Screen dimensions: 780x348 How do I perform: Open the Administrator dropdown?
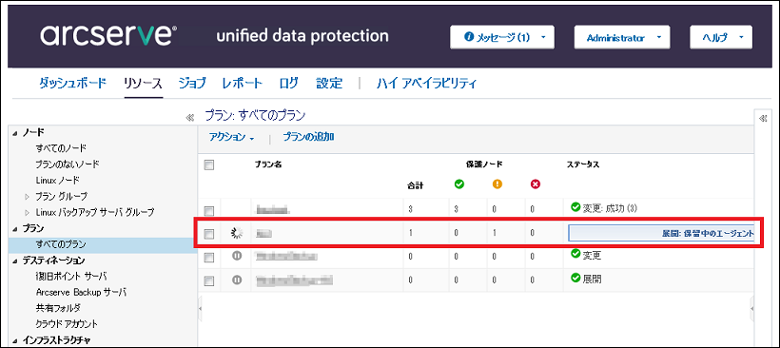click(622, 37)
